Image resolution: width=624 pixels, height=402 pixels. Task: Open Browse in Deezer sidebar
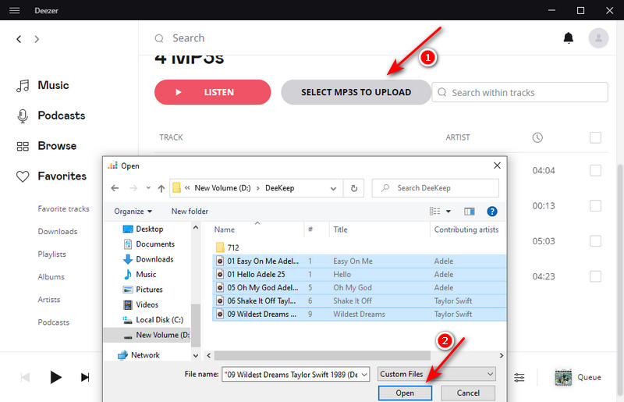(x=46, y=146)
